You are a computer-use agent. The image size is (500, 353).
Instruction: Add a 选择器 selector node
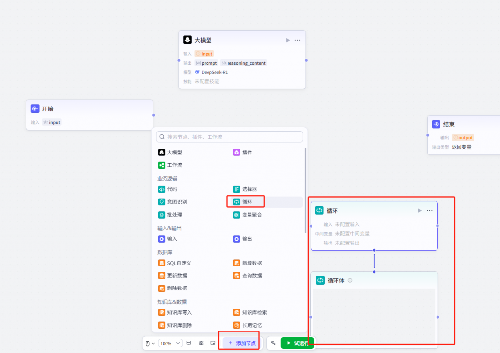(x=245, y=189)
